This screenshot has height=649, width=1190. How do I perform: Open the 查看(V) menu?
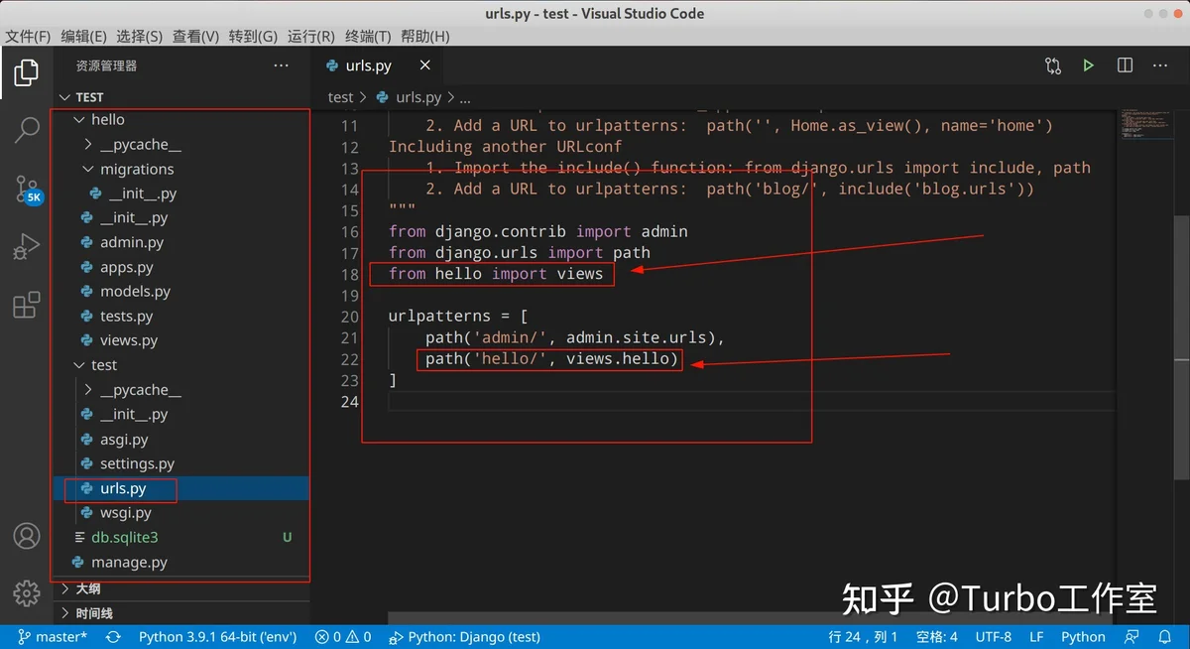(195, 36)
